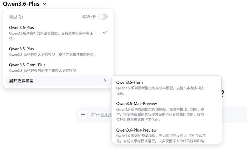Image resolution: width=247 pixels, height=168 pixels.
Task: Click the right chevron in 展开更多模型 row
Action: (105, 81)
